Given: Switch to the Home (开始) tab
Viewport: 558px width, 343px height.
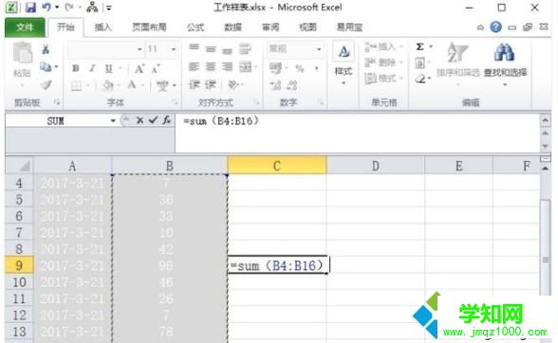Looking at the screenshot, I should [x=65, y=27].
